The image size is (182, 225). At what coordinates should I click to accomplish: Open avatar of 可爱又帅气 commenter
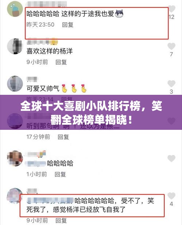pyautogui.click(x=15, y=84)
